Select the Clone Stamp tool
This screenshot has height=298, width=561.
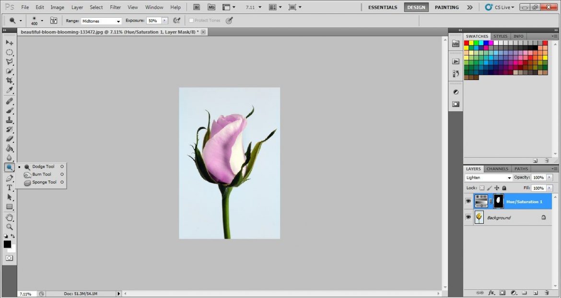point(9,120)
